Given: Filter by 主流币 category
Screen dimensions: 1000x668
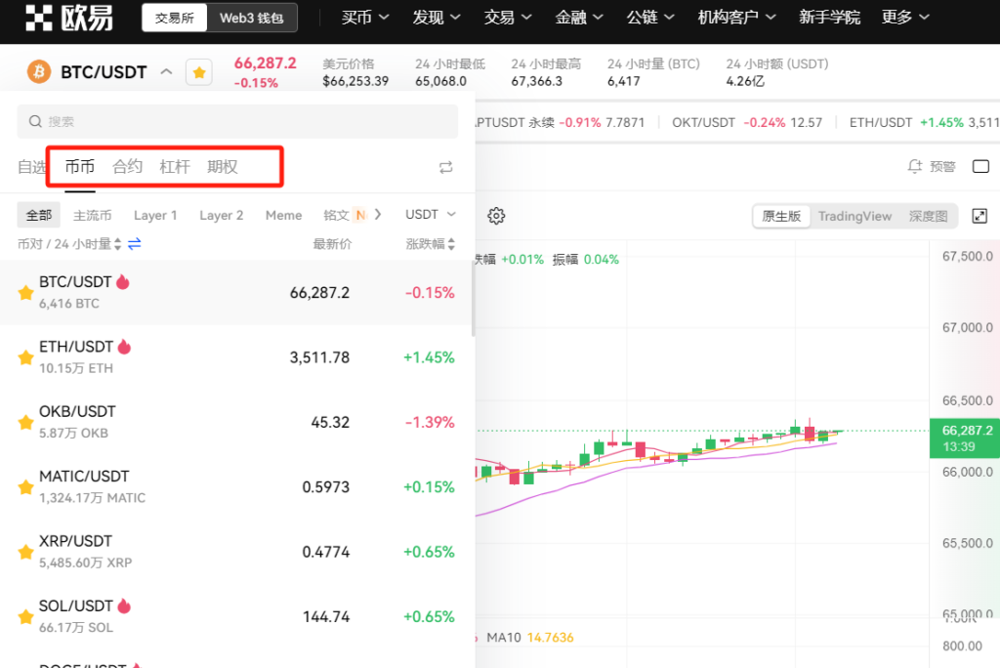Looking at the screenshot, I should click(93, 215).
